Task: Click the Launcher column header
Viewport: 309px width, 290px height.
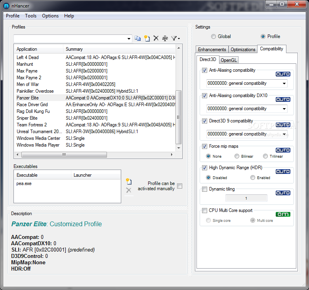Action: coord(96,175)
